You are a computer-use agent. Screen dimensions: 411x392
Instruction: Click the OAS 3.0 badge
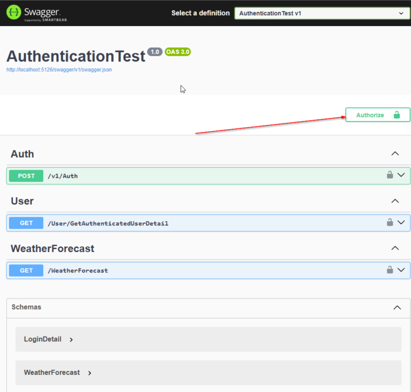coord(178,52)
